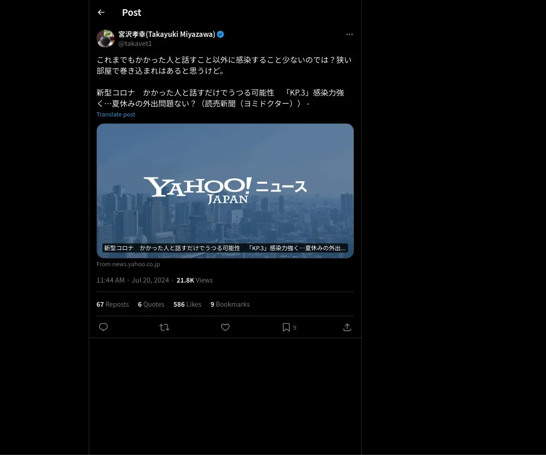The height and width of the screenshot is (455, 546).
Task: Click the news headline caption on the card
Action: tap(225, 248)
